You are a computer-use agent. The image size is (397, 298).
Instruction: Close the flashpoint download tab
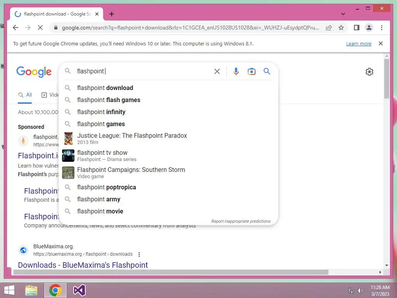[x=97, y=14]
